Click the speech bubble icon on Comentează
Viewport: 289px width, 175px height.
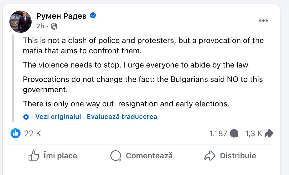pyautogui.click(x=116, y=156)
